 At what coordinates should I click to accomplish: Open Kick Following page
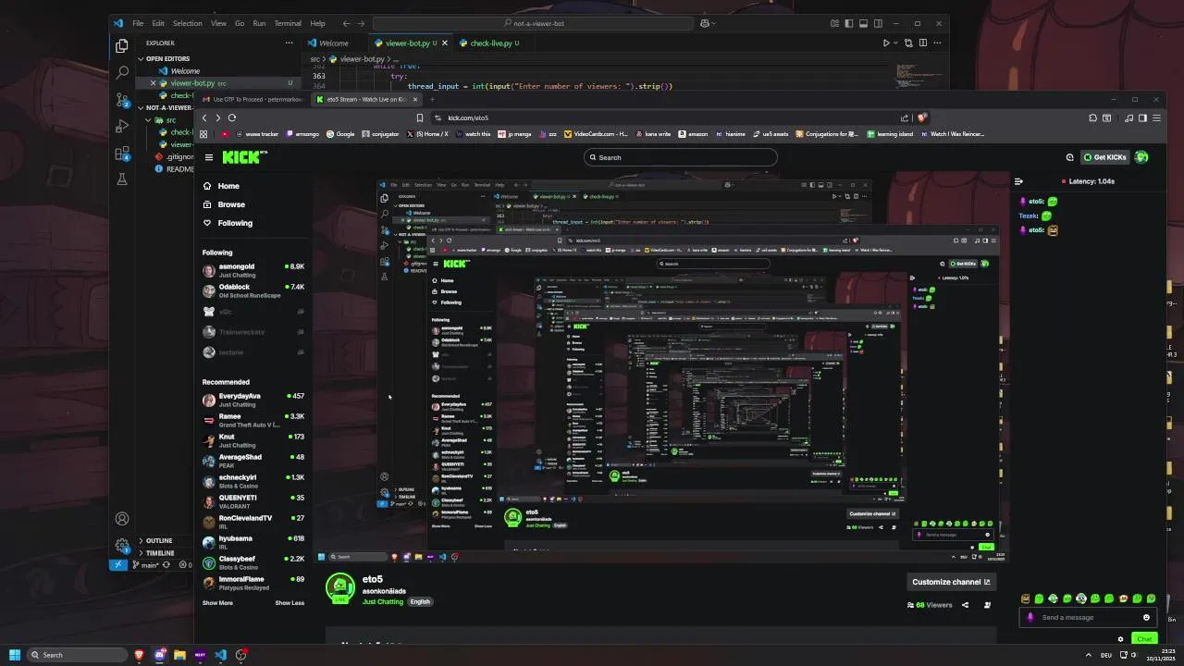coord(228,223)
